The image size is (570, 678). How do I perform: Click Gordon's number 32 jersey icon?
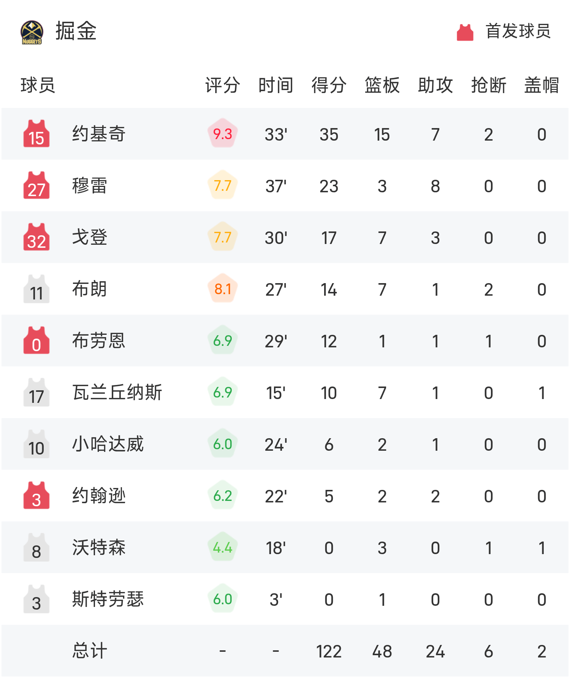[36, 237]
